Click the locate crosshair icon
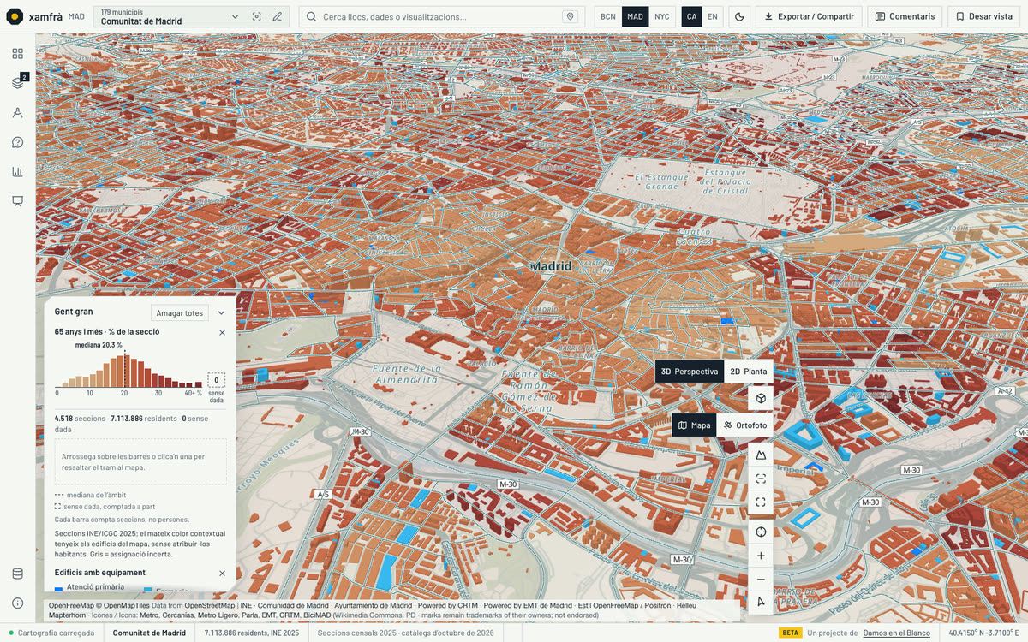 (x=761, y=532)
